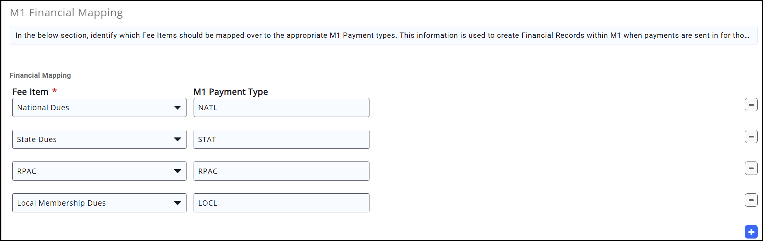Image resolution: width=763 pixels, height=241 pixels.
Task: Open the RPAC fee item dropdown
Action: click(x=99, y=171)
